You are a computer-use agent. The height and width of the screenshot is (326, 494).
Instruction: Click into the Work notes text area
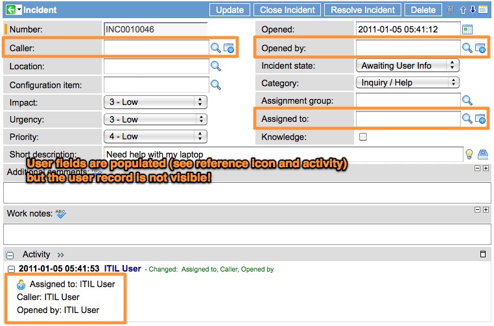click(x=246, y=234)
